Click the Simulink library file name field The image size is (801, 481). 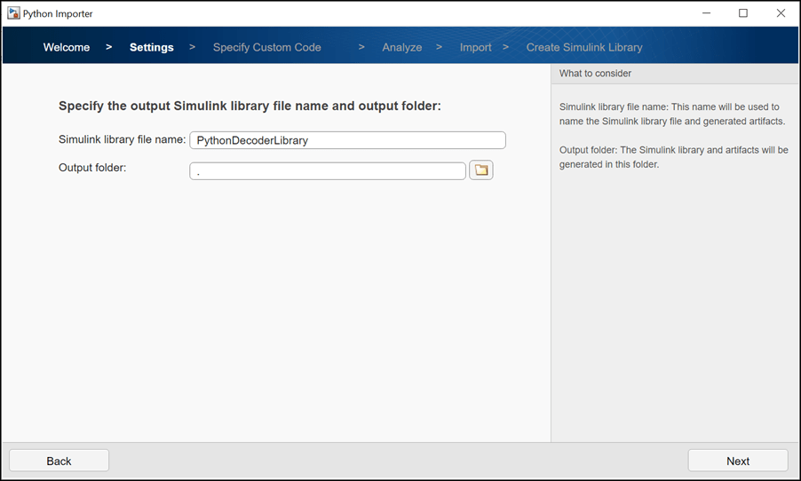(x=347, y=140)
